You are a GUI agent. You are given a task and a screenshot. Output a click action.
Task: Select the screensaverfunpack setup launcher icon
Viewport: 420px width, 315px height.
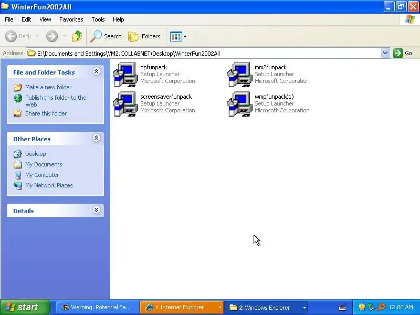click(x=125, y=104)
